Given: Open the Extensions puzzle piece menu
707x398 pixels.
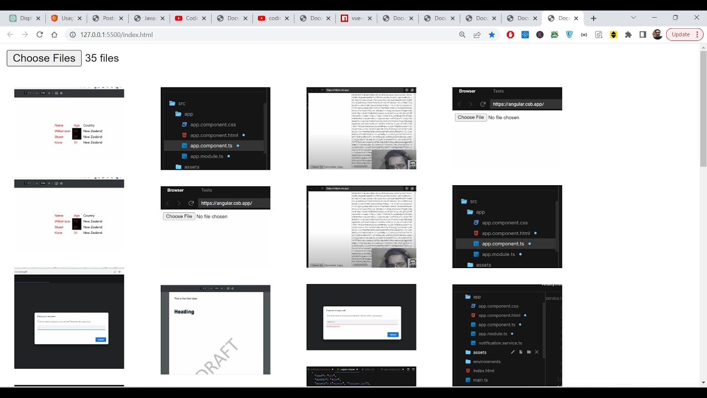Looking at the screenshot, I should click(x=628, y=34).
